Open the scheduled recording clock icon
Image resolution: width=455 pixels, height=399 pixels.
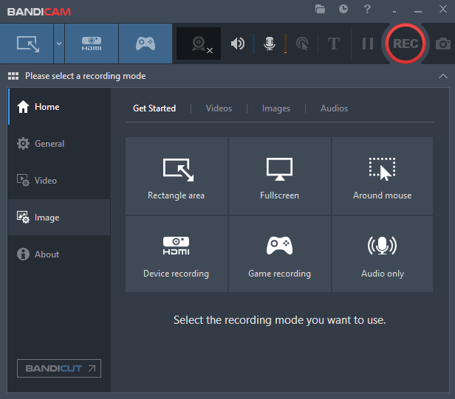coord(343,9)
